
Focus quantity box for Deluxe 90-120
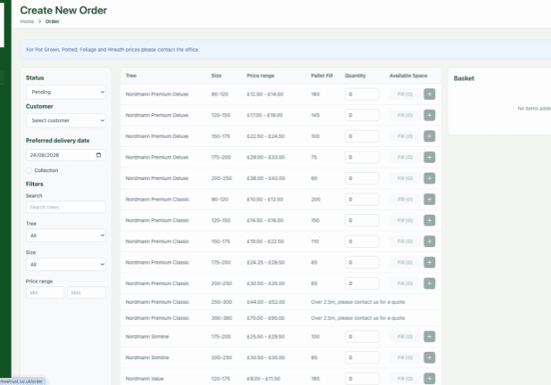click(x=362, y=94)
